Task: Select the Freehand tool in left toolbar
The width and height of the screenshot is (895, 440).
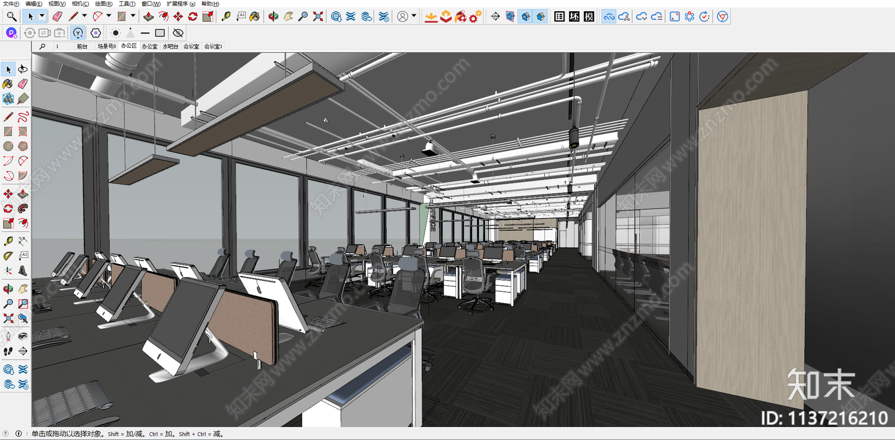Action: (x=23, y=117)
